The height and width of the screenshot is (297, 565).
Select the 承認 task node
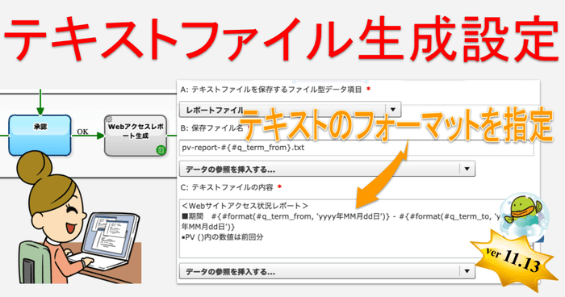(40, 135)
